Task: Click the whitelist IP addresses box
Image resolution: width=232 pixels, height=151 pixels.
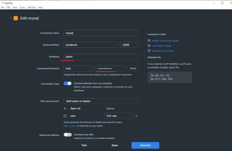Action: pos(170,77)
